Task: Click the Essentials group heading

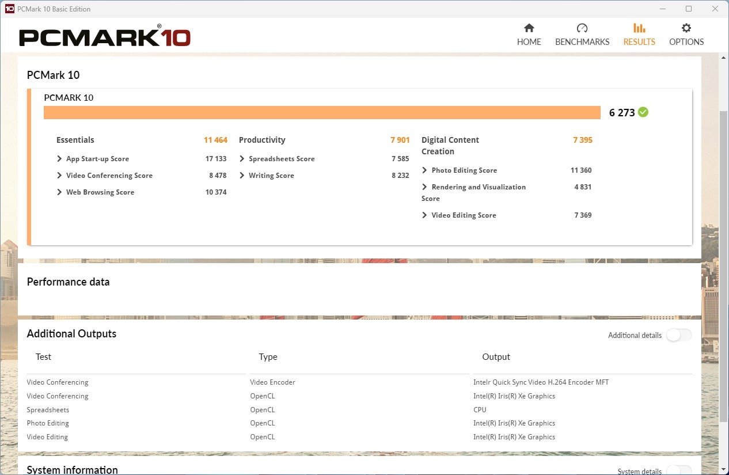Action: coord(75,140)
